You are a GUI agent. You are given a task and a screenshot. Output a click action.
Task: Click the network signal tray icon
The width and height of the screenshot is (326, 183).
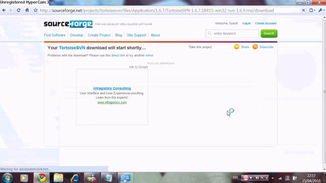(x=280, y=178)
